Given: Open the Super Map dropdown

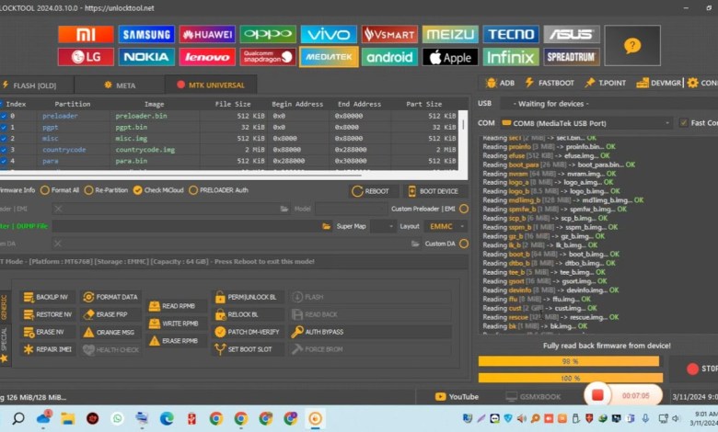Looking at the screenshot, I should coord(385,225).
